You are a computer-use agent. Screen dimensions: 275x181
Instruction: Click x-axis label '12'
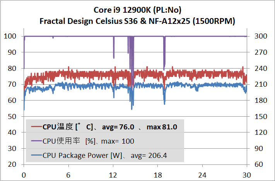[x=113, y=175]
